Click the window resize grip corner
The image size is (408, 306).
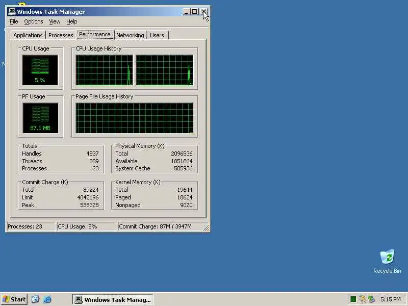tap(207, 228)
